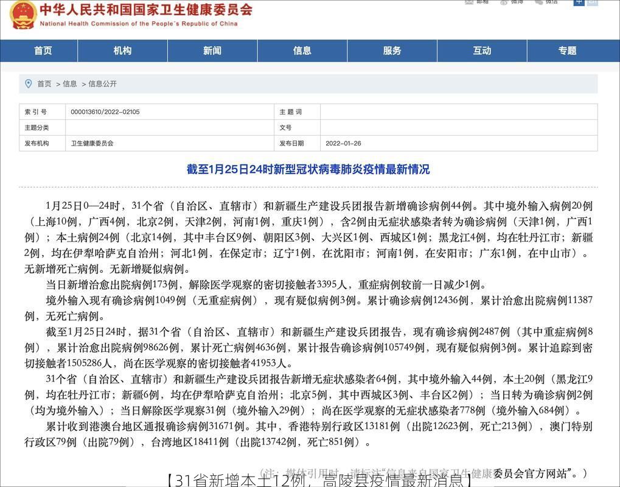
Task: Select the Chinese language (中) button
Action: [x=578, y=3]
